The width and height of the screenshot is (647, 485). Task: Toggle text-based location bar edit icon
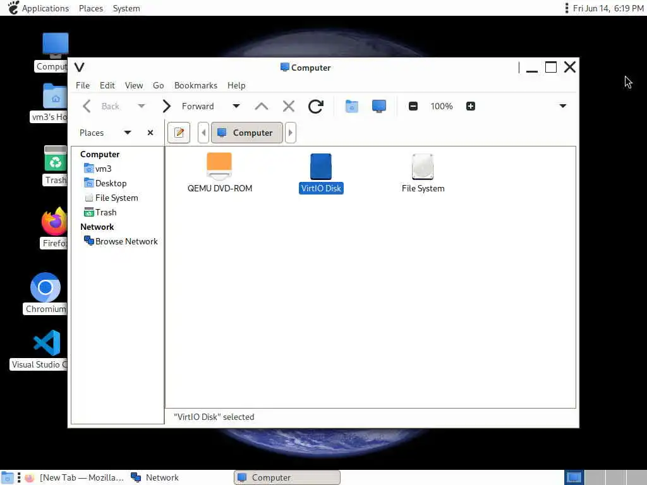pyautogui.click(x=179, y=133)
